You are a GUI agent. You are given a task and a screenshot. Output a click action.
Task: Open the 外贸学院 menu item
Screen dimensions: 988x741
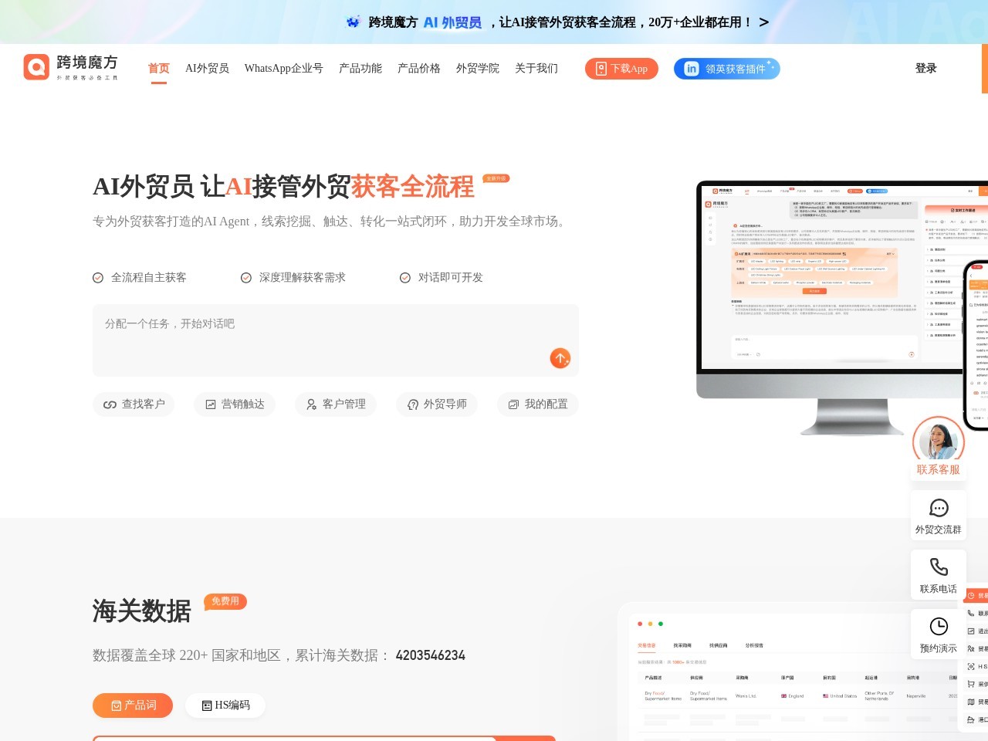click(479, 69)
